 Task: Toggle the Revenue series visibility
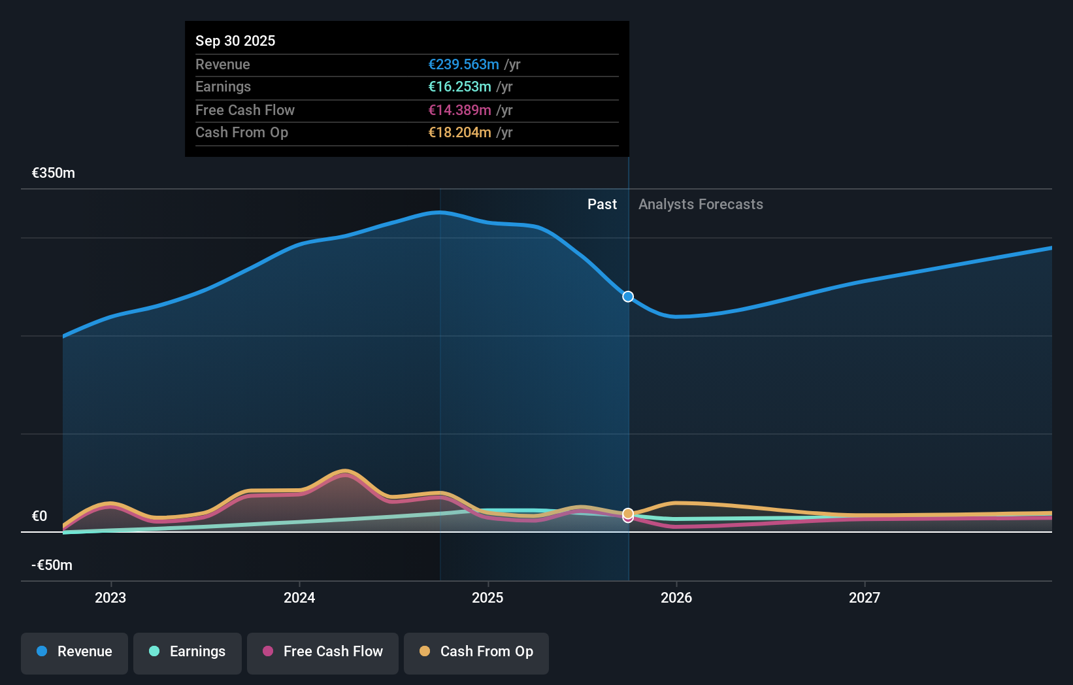point(74,652)
